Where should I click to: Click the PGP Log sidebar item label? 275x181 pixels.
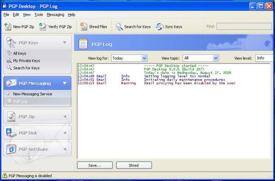20,101
